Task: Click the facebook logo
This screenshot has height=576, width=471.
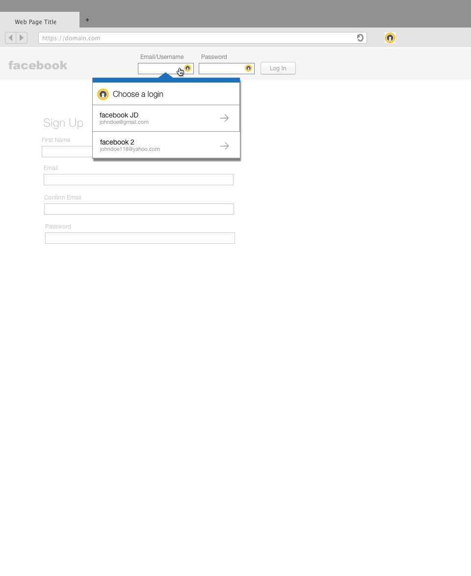Action: pos(38,65)
